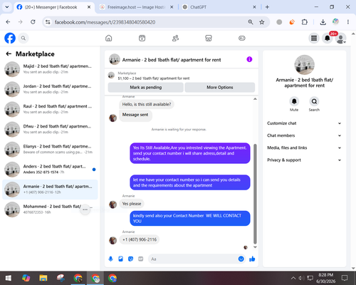Bookmark this page with star icon

tap(262, 22)
